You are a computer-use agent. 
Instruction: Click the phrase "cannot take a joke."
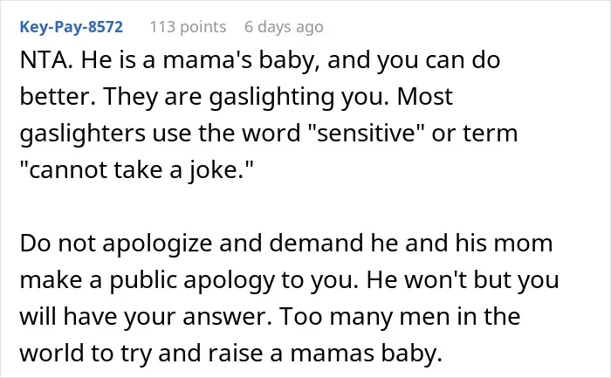click(136, 170)
